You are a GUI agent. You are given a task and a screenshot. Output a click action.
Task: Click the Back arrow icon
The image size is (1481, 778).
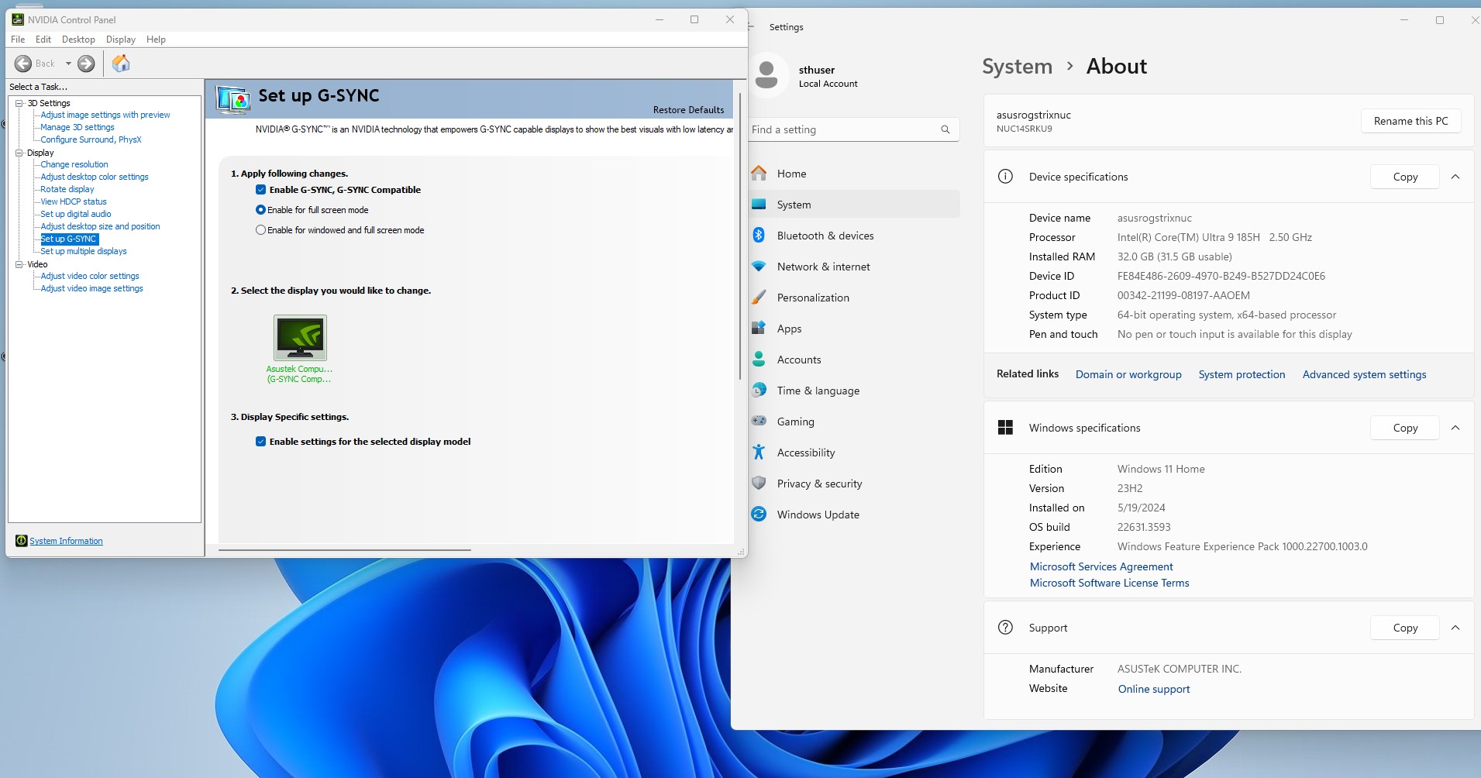pyautogui.click(x=23, y=64)
